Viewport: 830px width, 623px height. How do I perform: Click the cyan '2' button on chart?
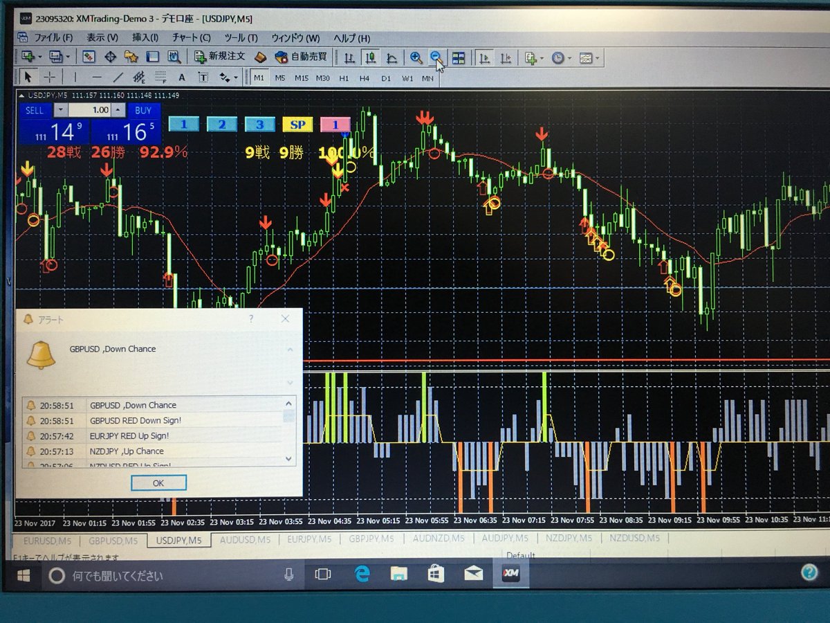point(221,125)
